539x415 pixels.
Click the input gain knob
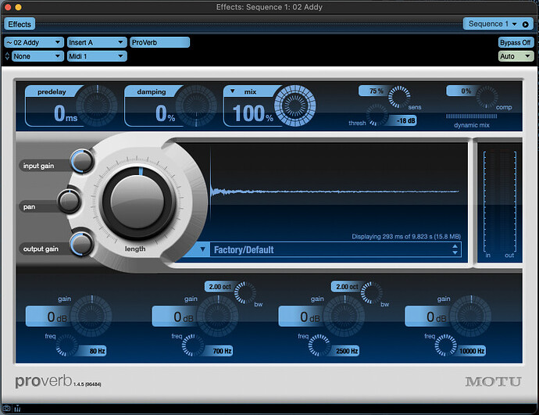coord(83,160)
